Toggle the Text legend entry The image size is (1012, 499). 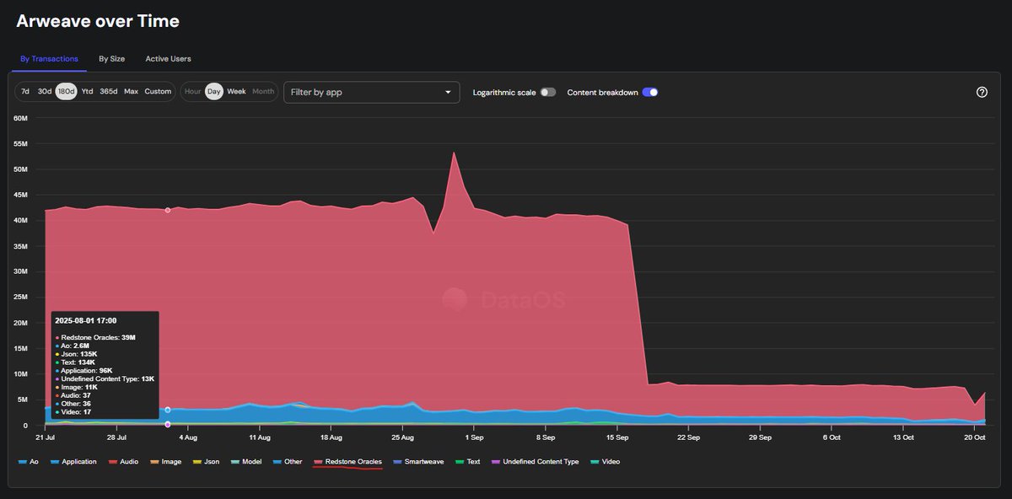click(468, 462)
